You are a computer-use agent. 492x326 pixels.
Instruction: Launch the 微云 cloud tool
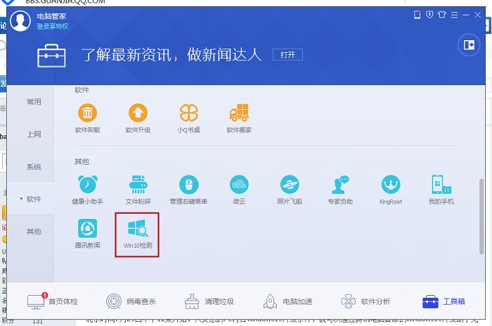point(239,185)
